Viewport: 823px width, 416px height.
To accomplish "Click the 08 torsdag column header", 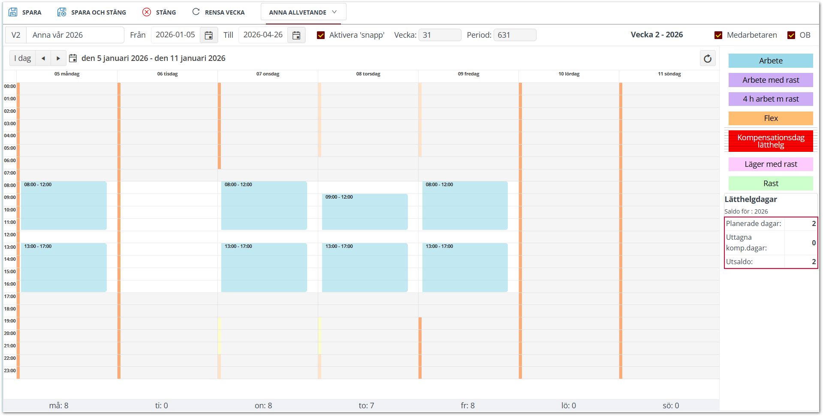I will tap(368, 74).
